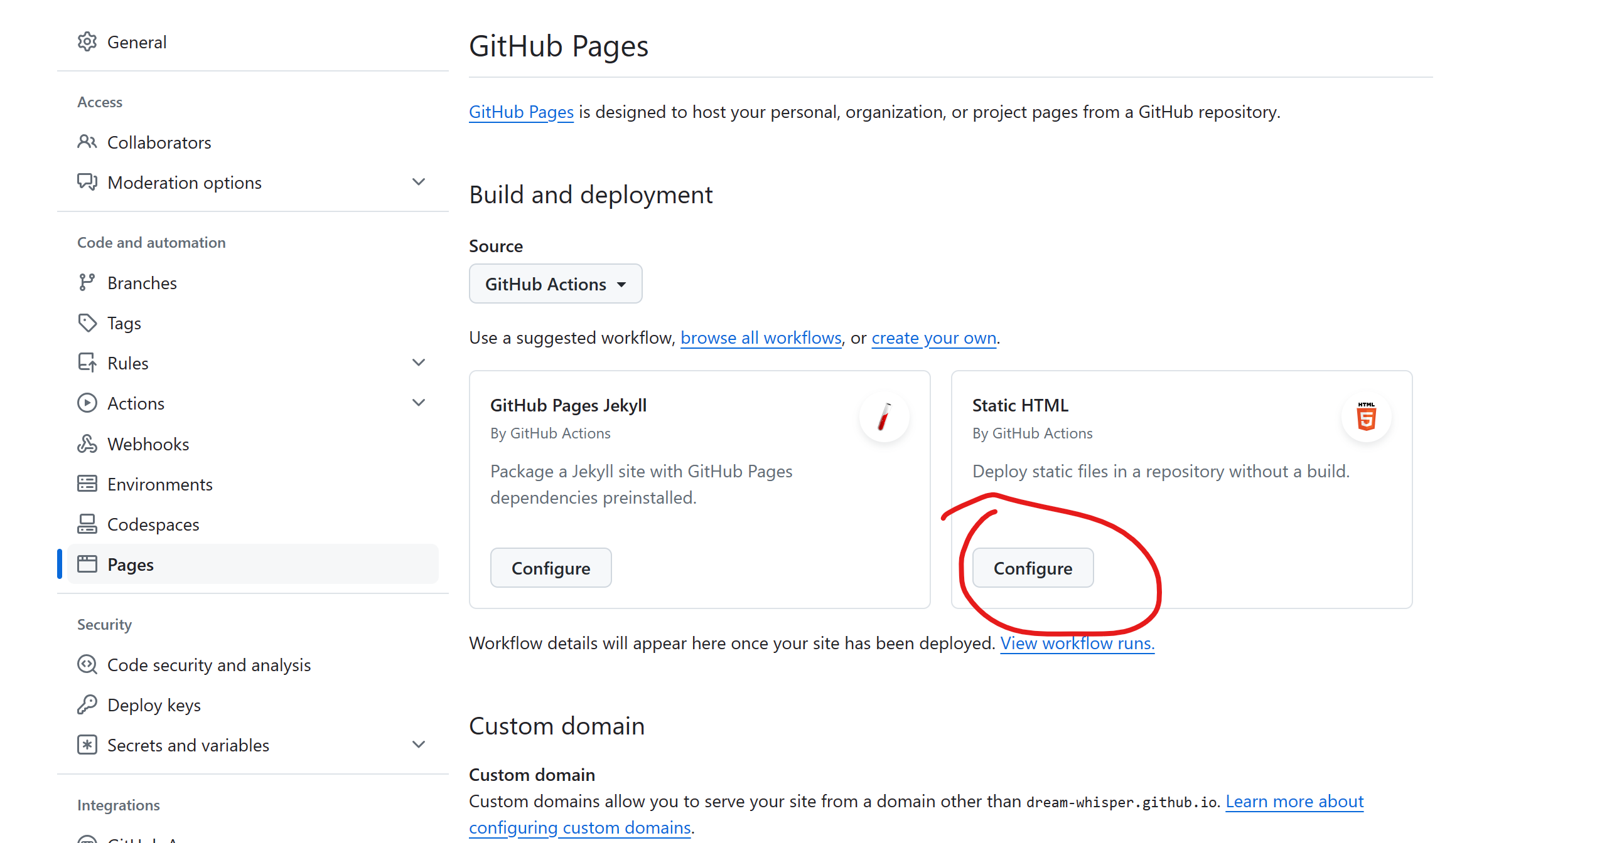The width and height of the screenshot is (1607, 843).
Task: Expand the Rules submenu chevron
Action: (418, 363)
